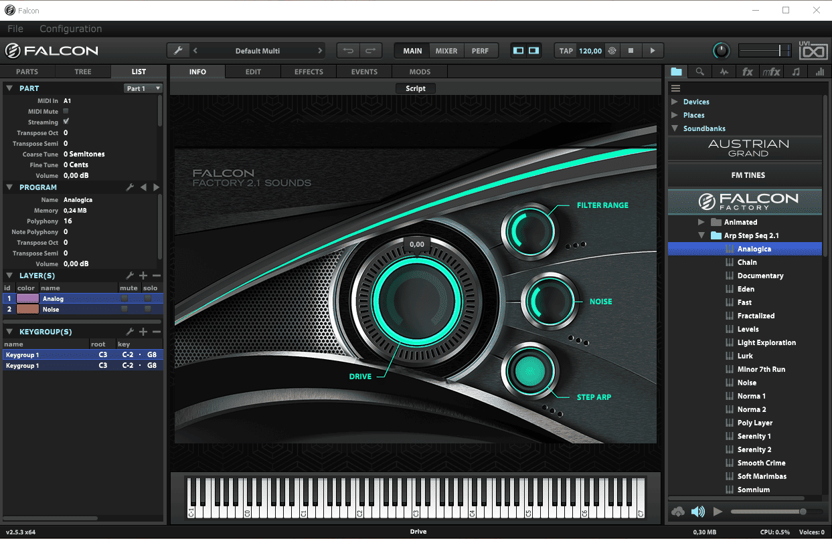Click the master volume slider in the header
The image size is (832, 539).
click(764, 51)
